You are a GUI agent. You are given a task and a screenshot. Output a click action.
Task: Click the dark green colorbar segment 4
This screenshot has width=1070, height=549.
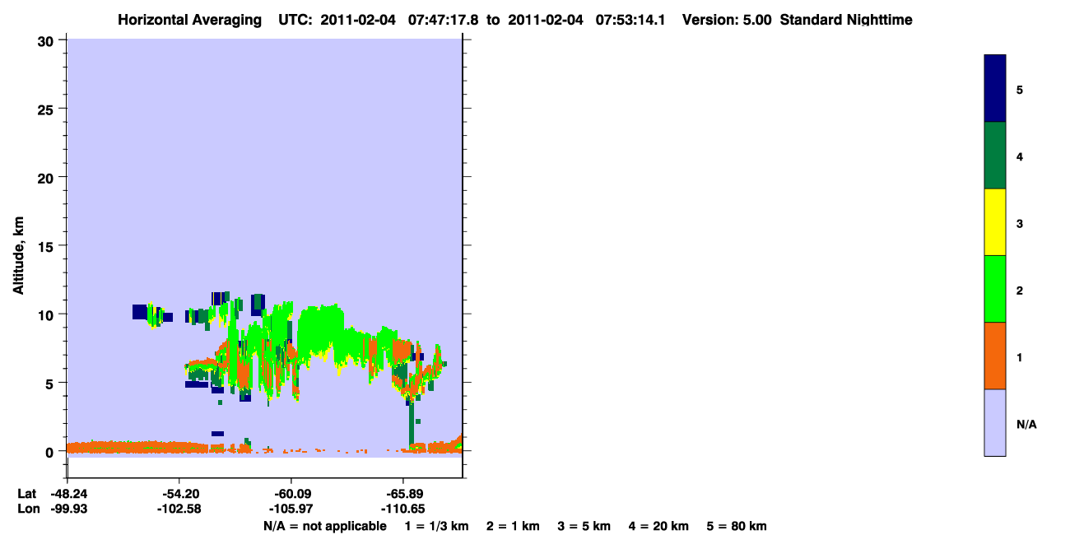click(995, 156)
